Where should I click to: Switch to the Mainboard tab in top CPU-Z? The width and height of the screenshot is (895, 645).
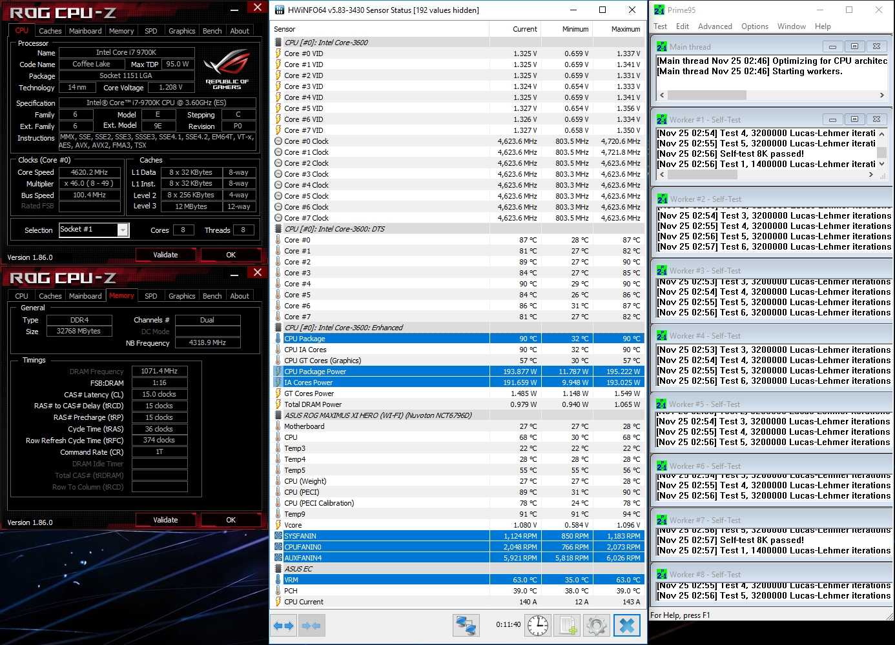coord(85,31)
